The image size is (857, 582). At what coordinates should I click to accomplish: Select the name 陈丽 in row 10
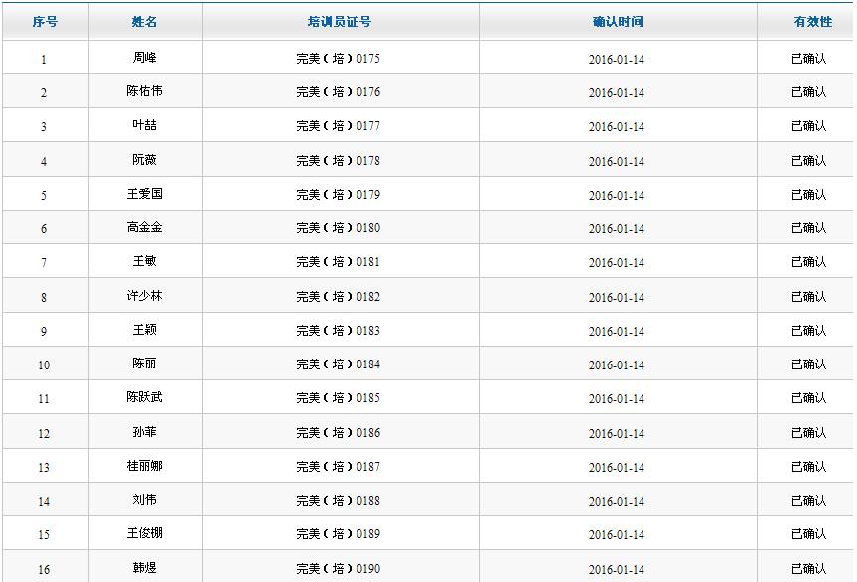click(x=144, y=364)
